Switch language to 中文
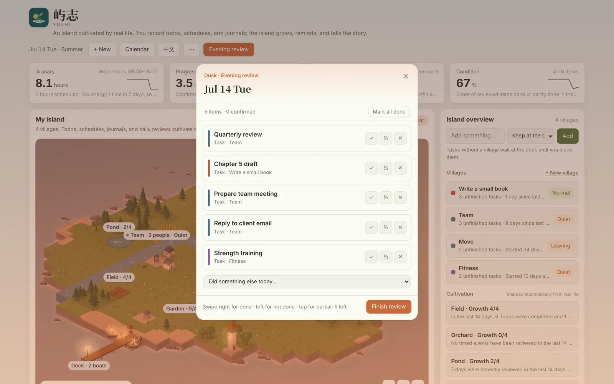The height and width of the screenshot is (384, 614). [x=169, y=49]
